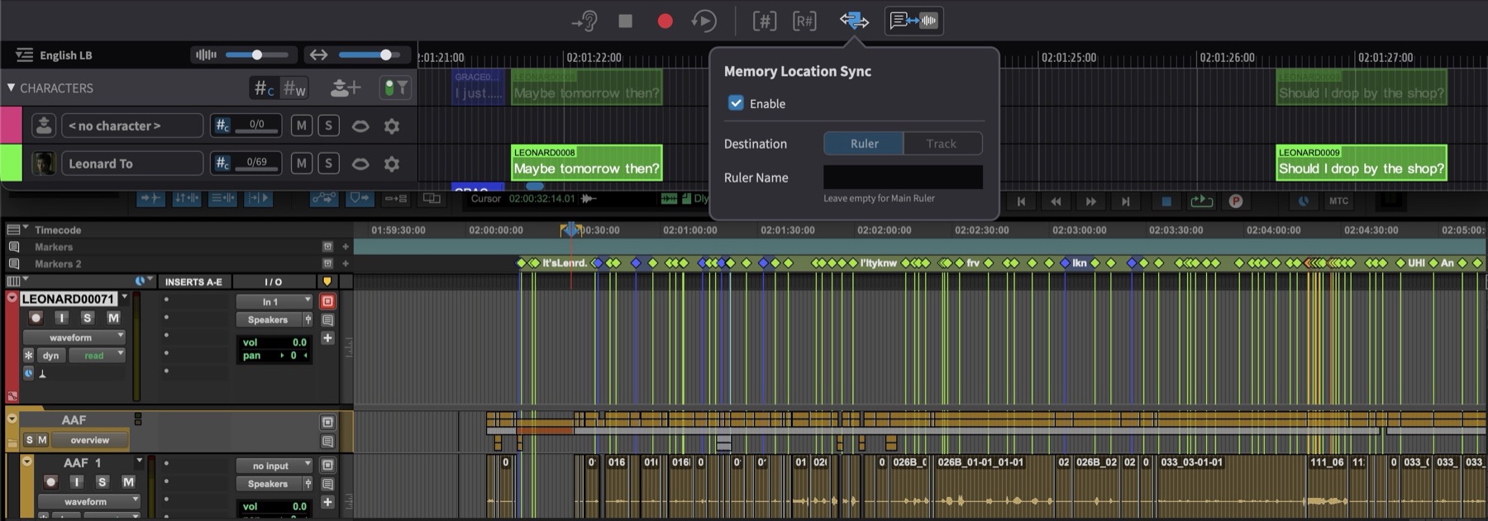
Task: Click the text-to-audio sync icon
Action: coord(914,21)
